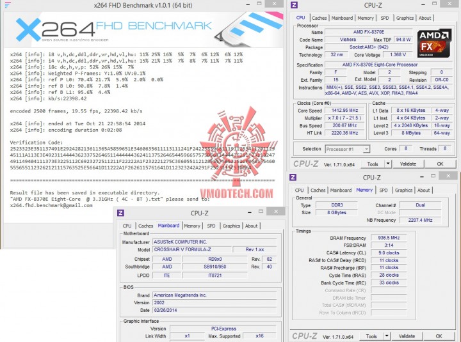The height and width of the screenshot is (342, 461).
Task: Click the Level 3 cache value 8 MBytes
Action: (411, 133)
